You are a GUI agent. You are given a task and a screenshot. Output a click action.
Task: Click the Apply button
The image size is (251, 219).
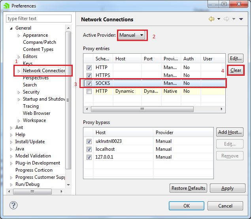(227, 188)
